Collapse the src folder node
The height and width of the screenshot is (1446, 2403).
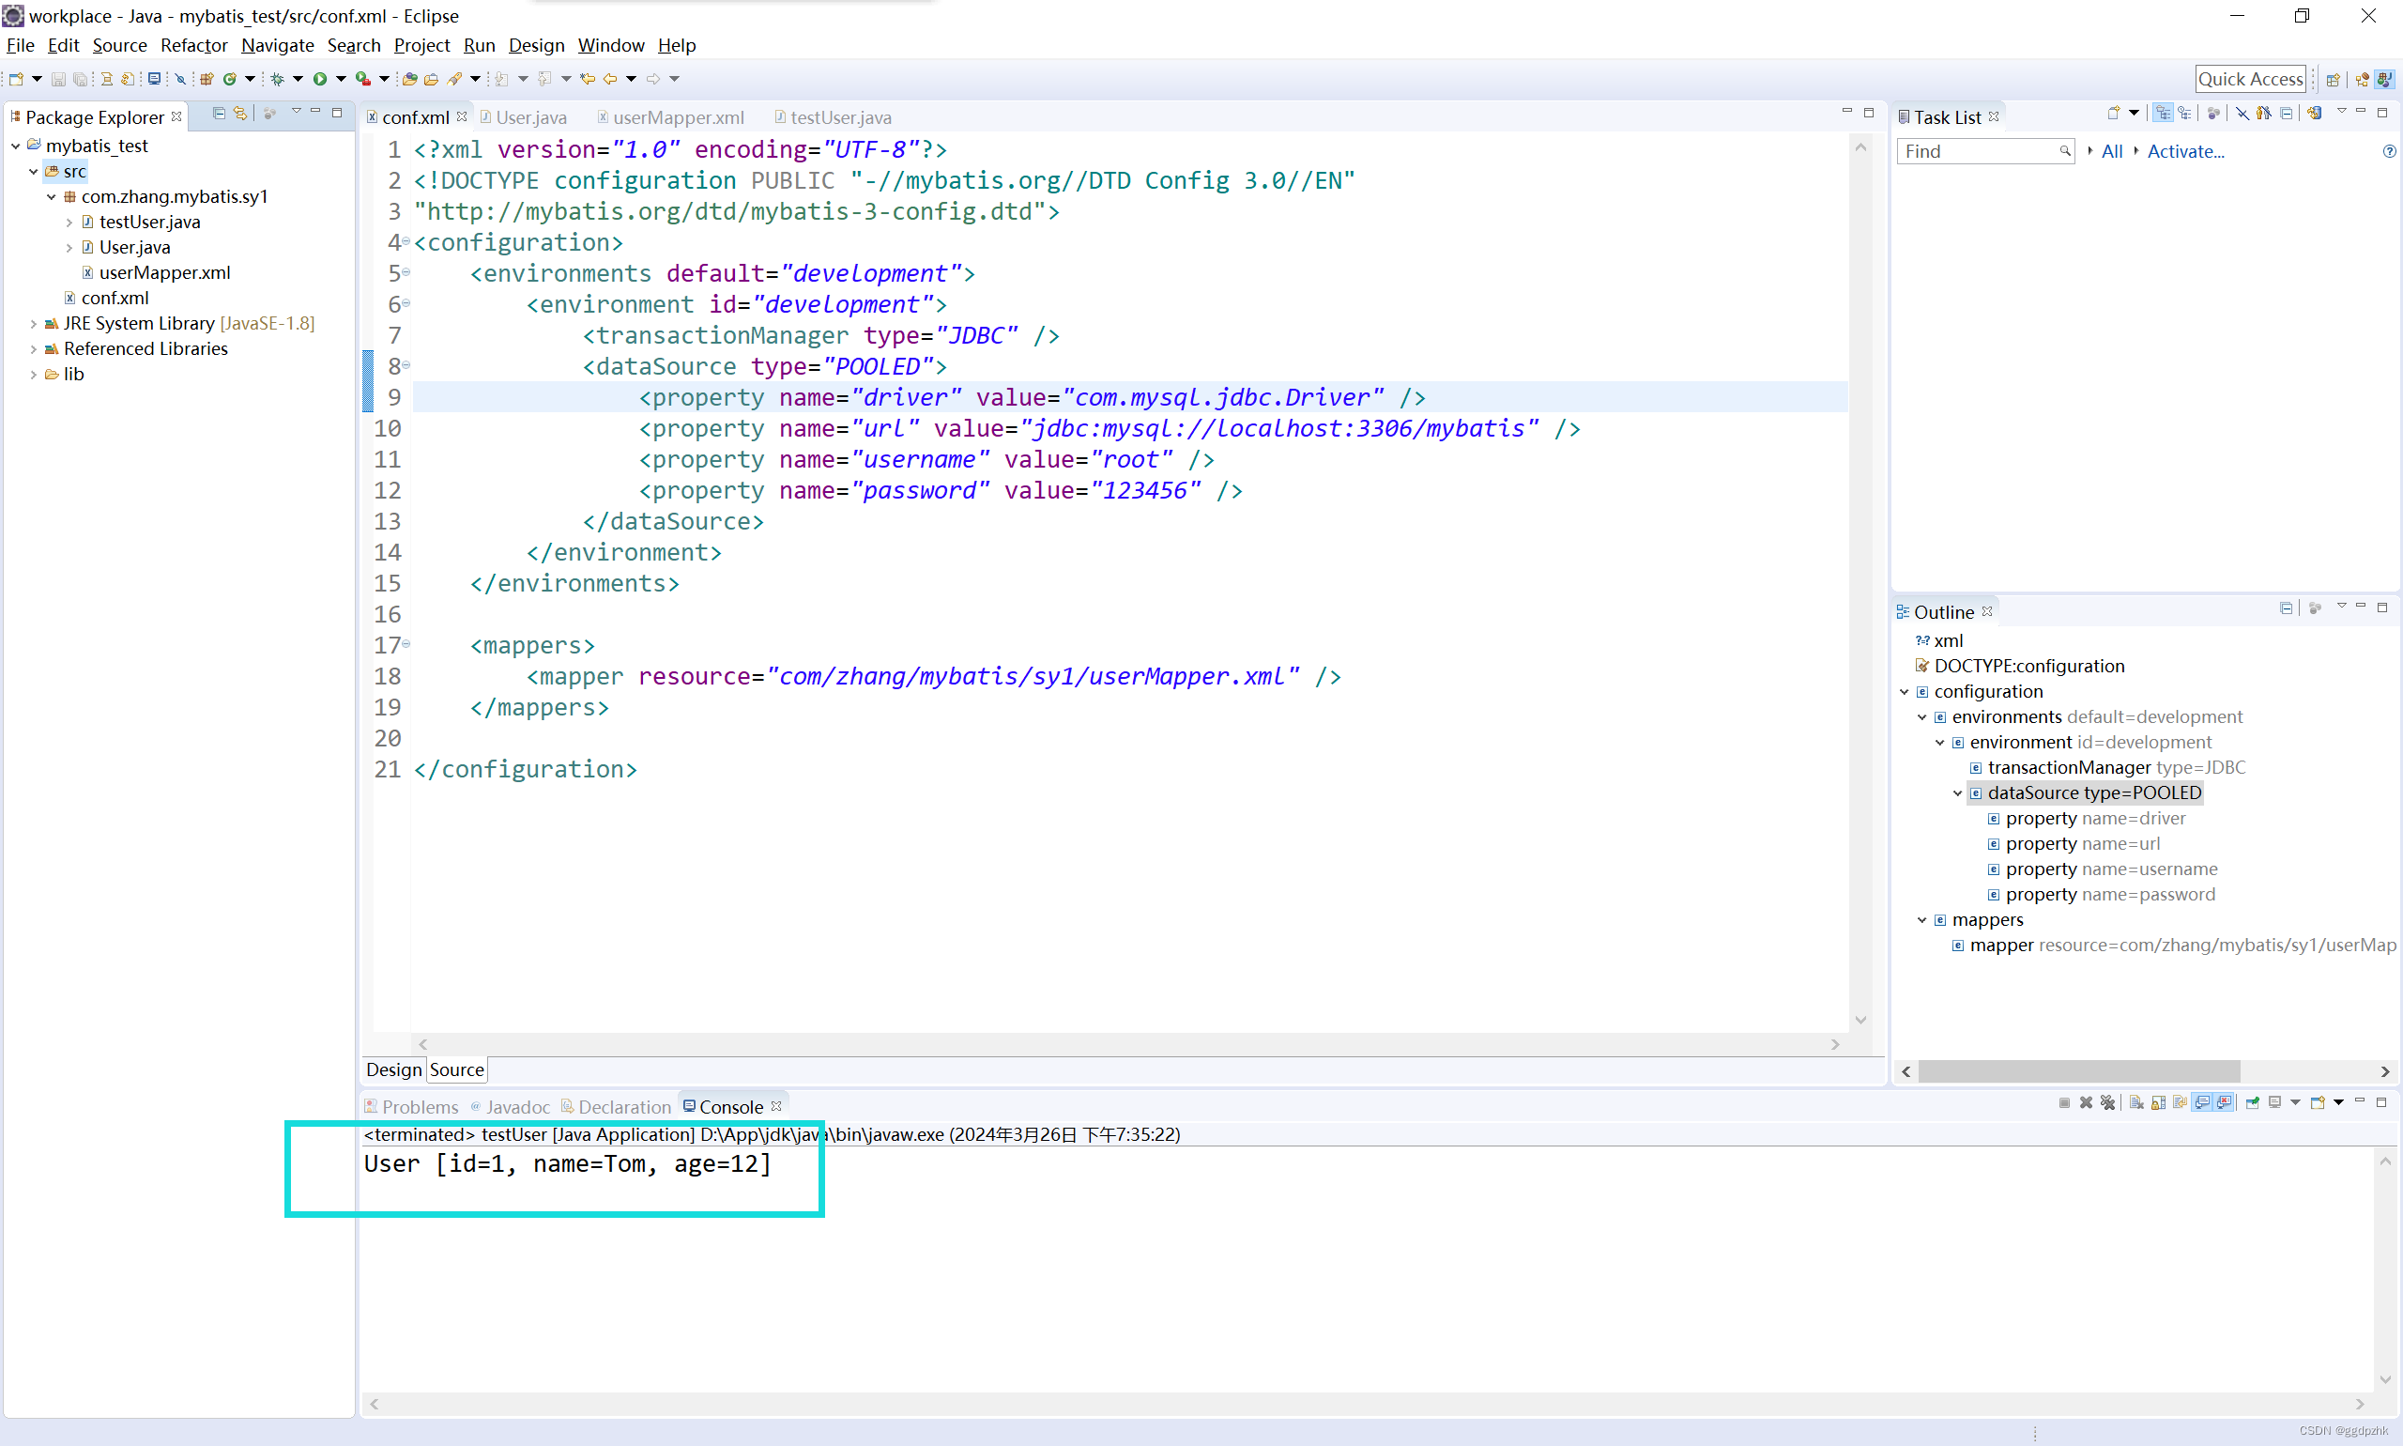coord(33,172)
